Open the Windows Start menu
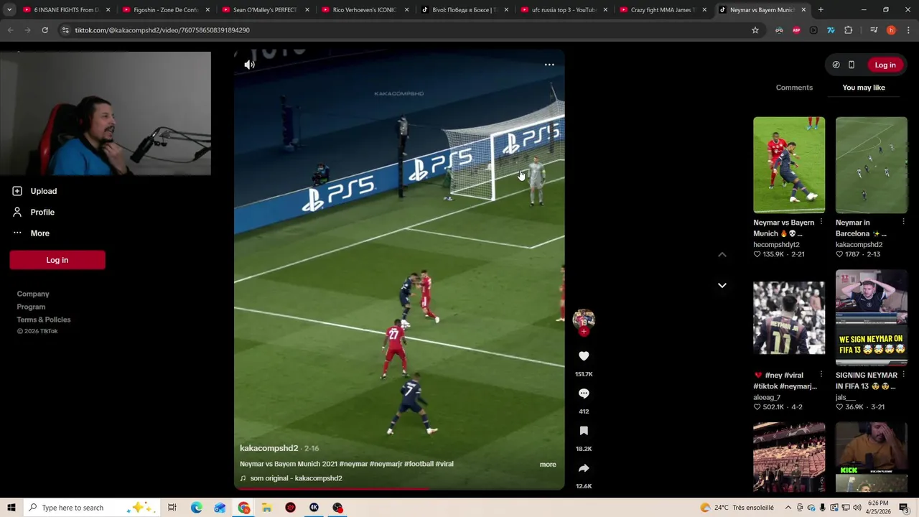 point(11,508)
